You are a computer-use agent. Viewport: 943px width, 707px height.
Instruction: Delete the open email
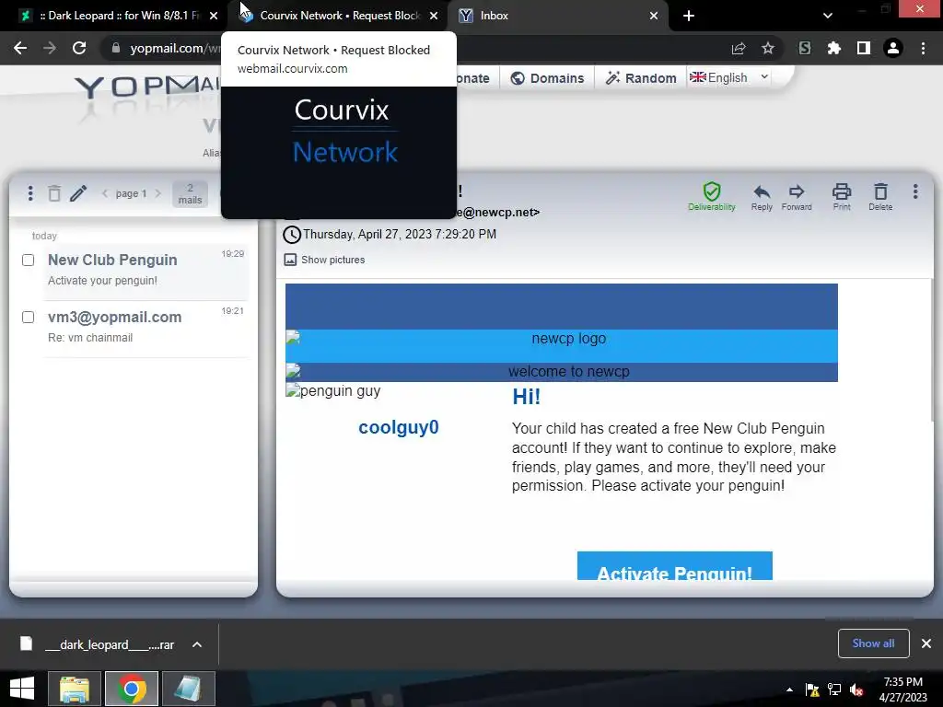(880, 197)
